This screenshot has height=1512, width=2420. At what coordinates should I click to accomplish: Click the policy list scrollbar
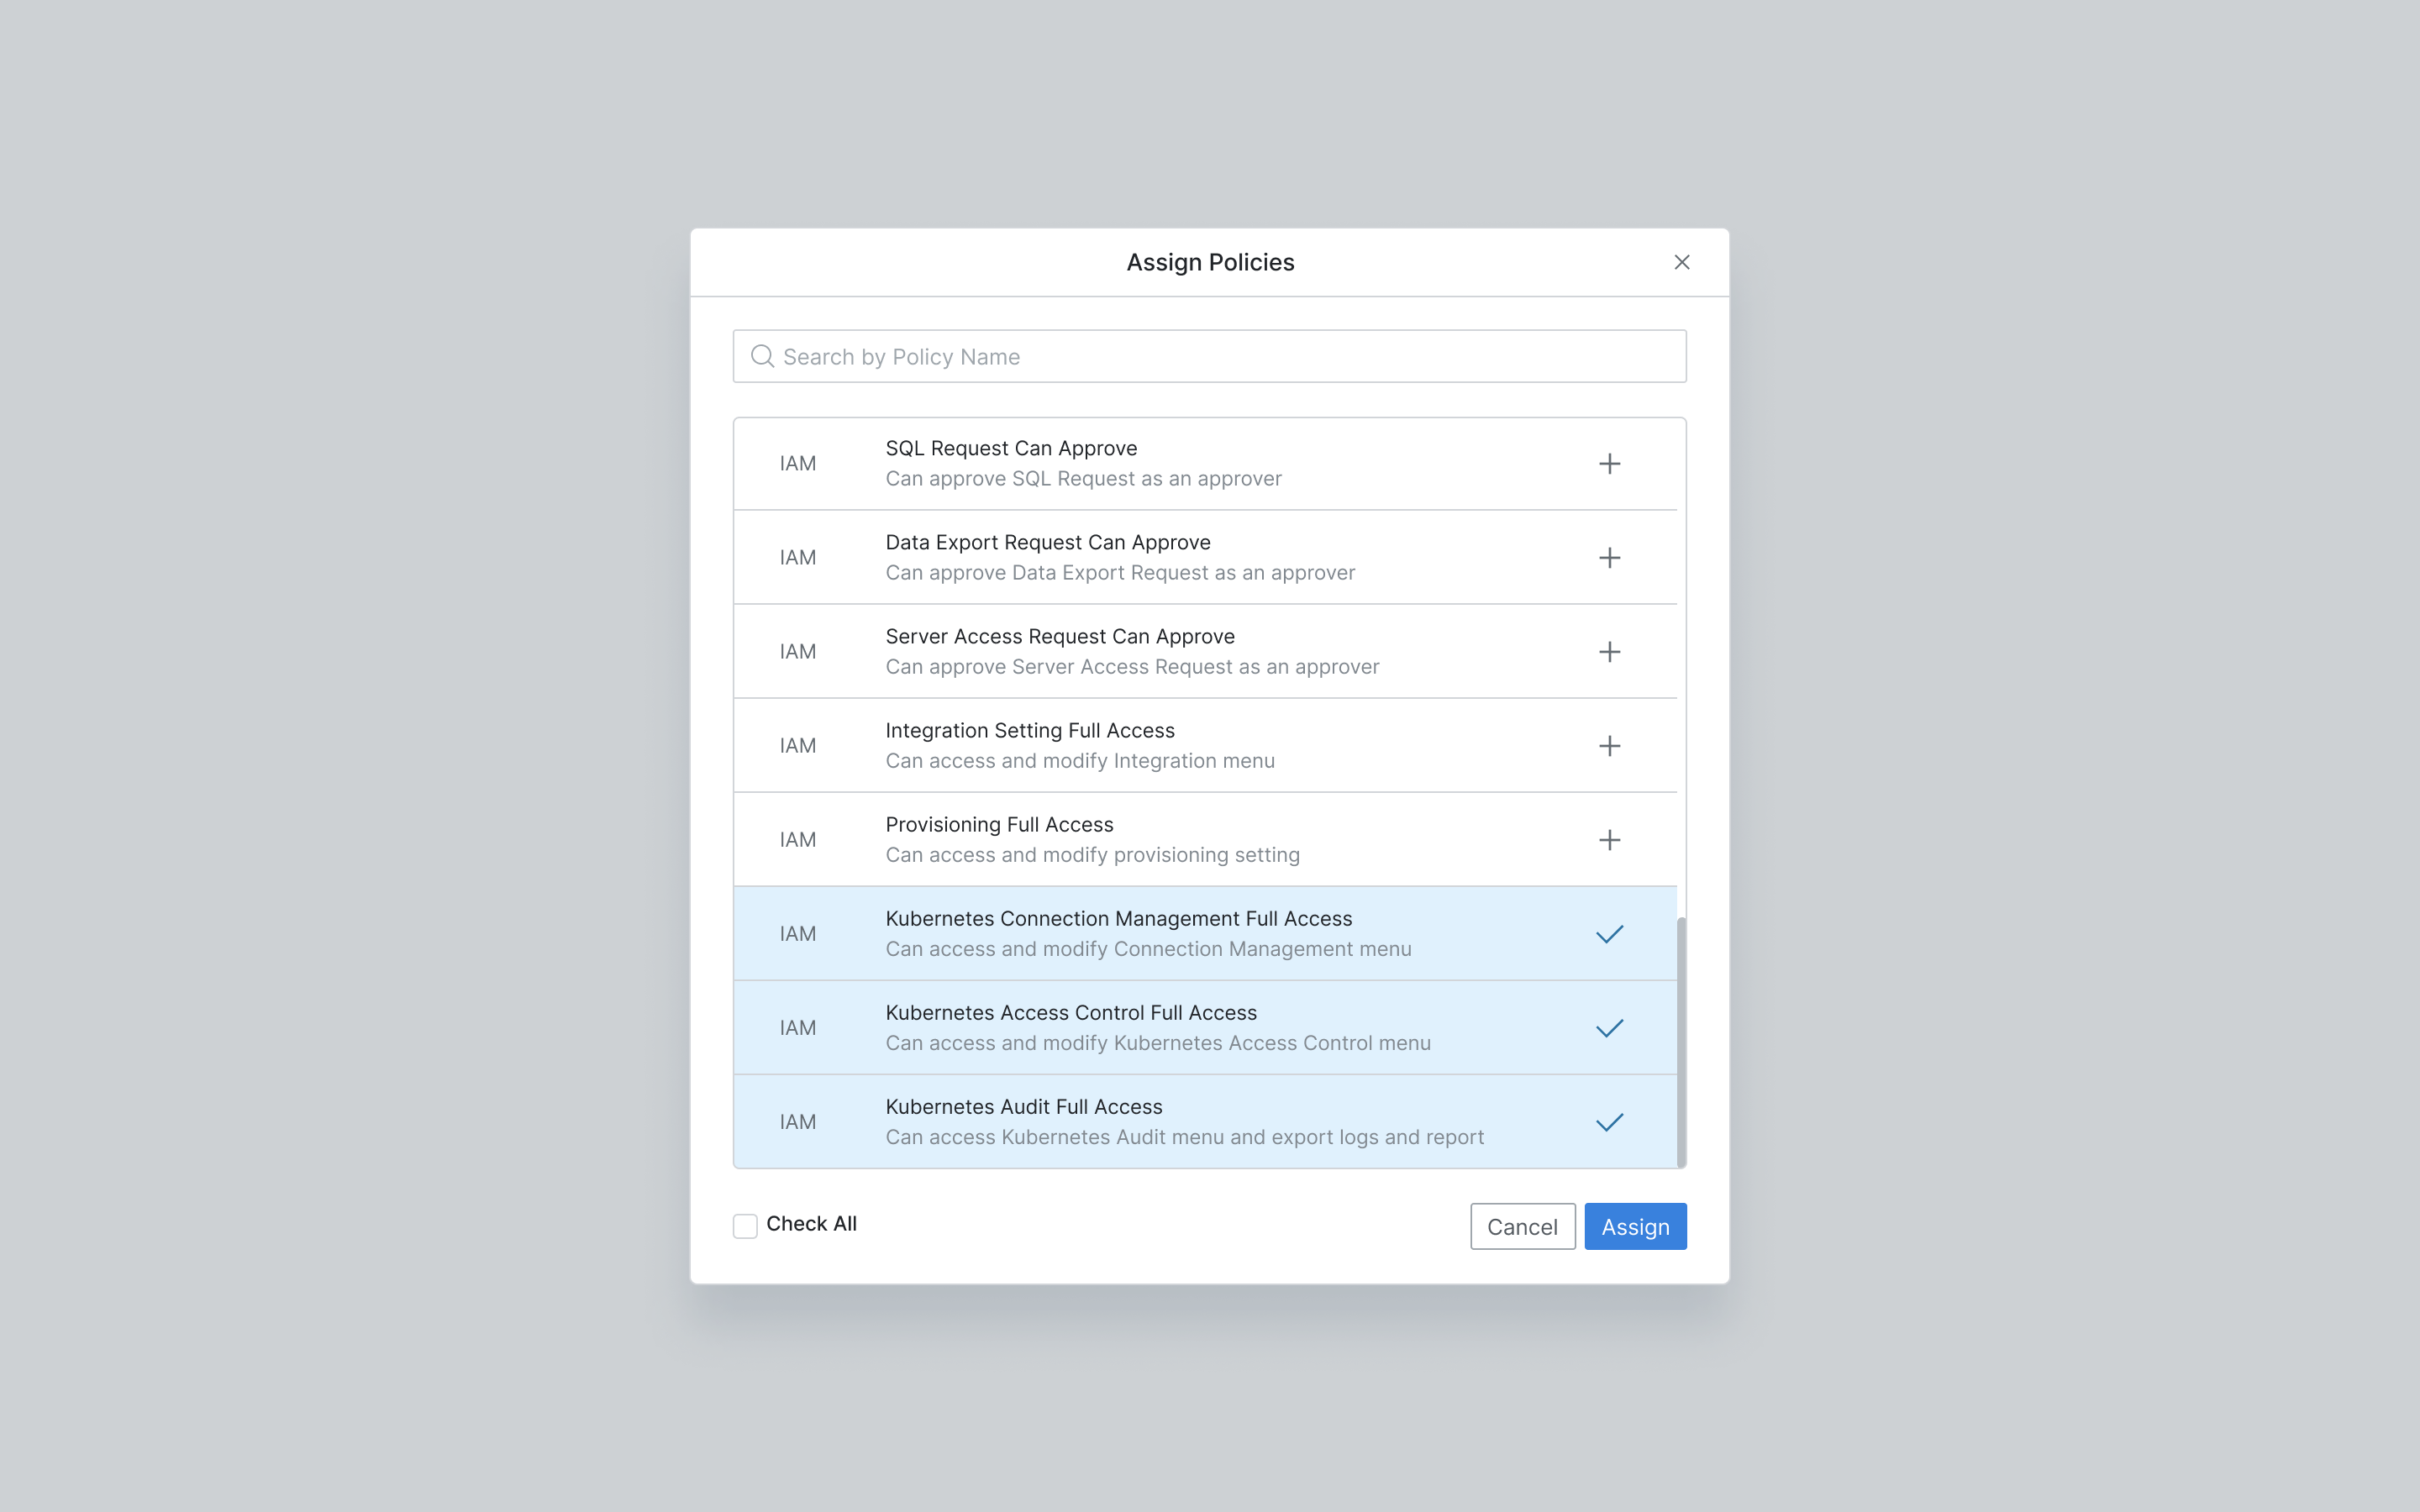(1681, 1041)
